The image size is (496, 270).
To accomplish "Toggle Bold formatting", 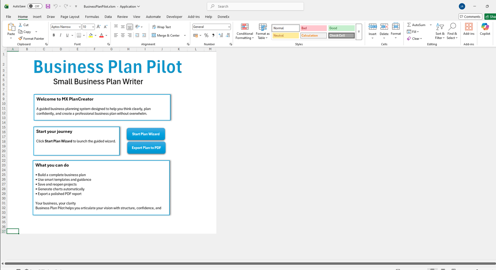I will coord(54,35).
